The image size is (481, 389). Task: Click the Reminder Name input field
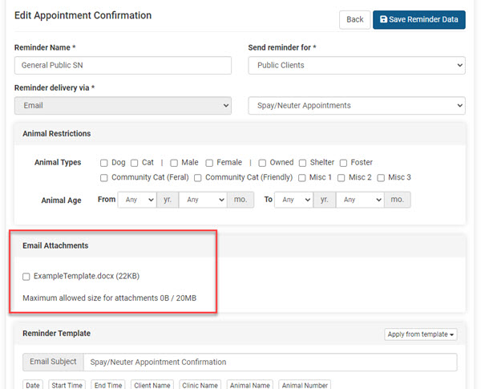pos(123,66)
